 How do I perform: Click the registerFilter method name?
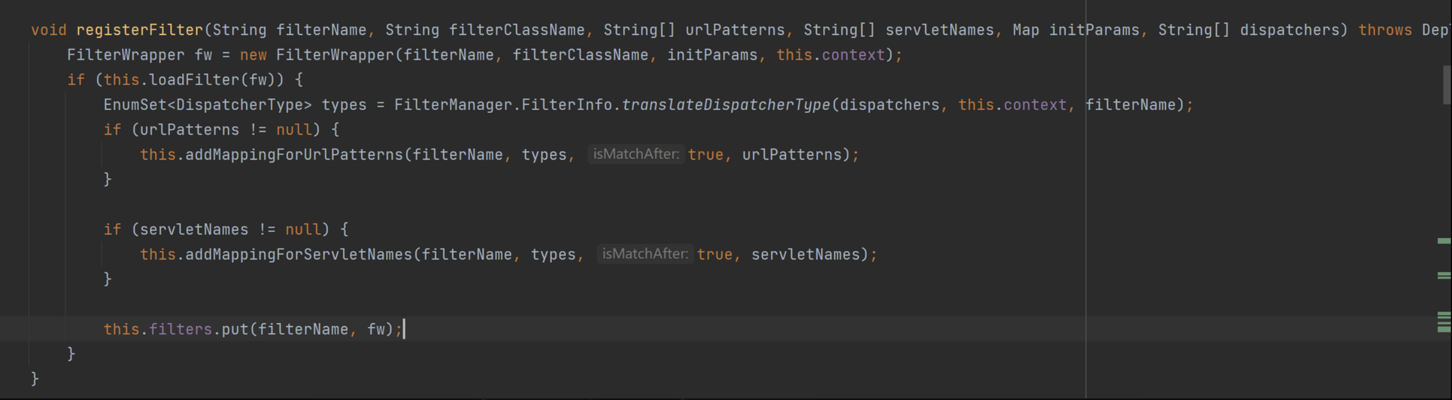coord(139,30)
